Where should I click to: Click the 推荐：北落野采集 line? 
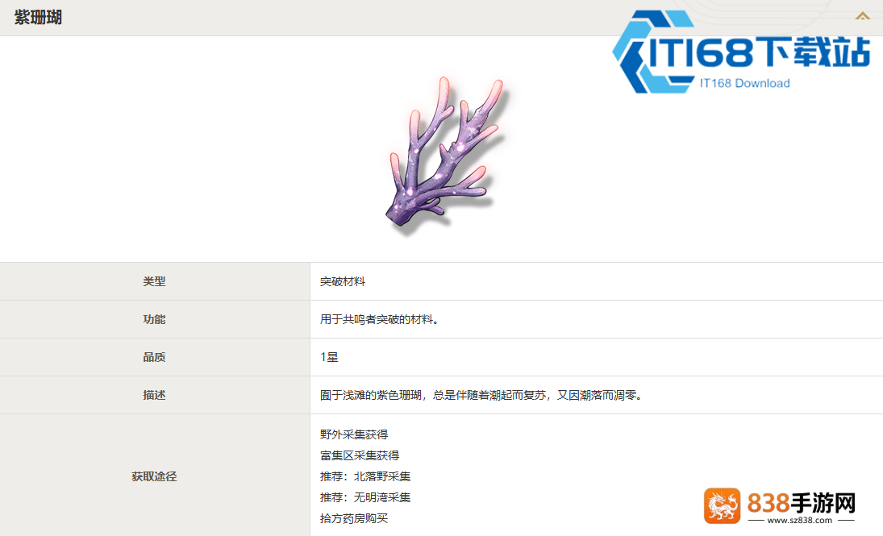365,476
